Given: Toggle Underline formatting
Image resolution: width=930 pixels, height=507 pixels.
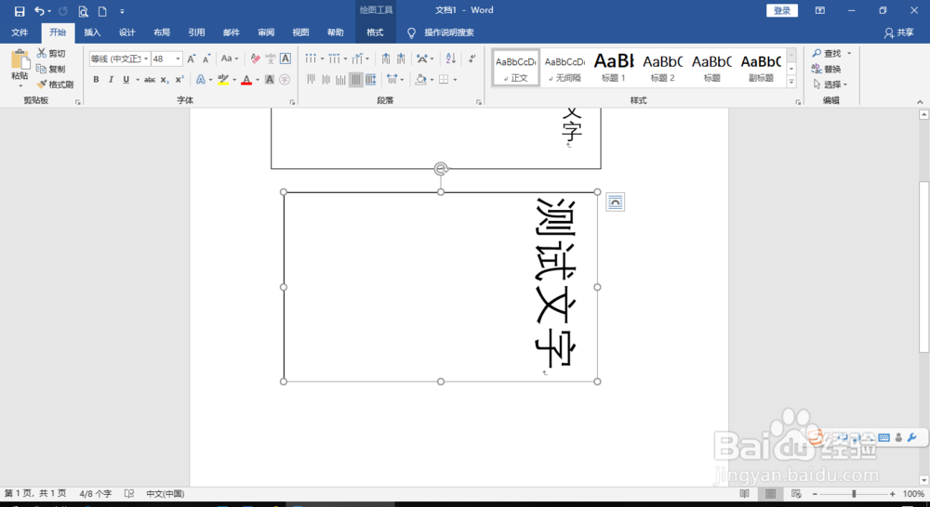Looking at the screenshot, I should (x=126, y=79).
